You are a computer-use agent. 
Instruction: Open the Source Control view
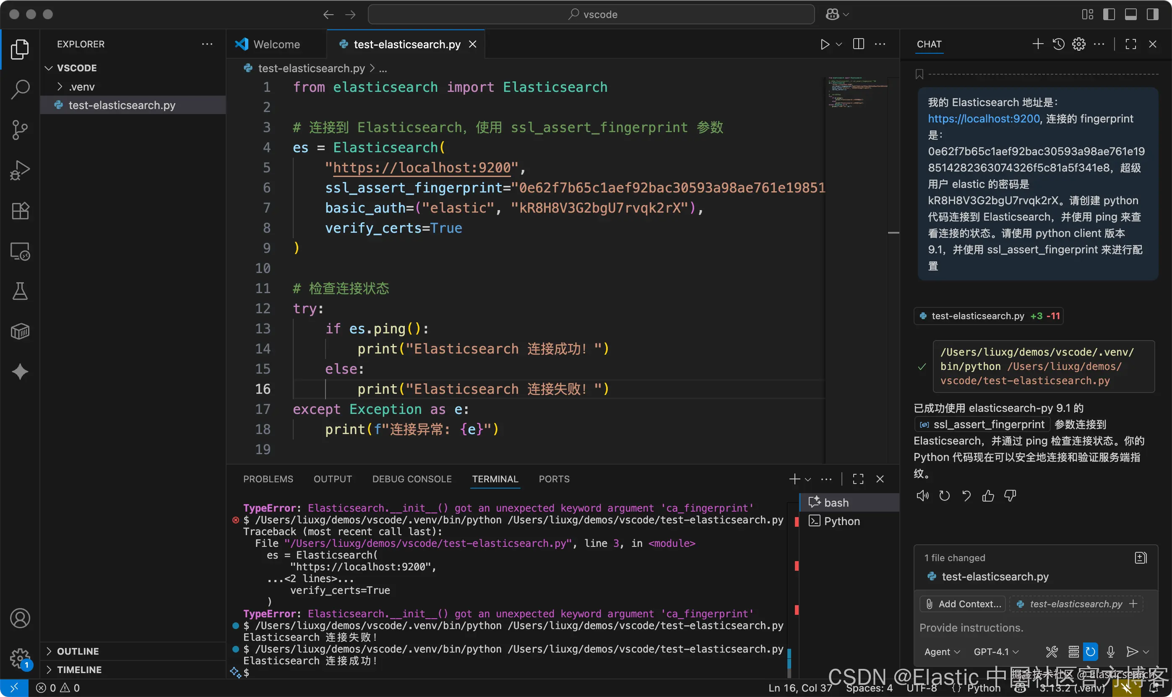pos(20,130)
